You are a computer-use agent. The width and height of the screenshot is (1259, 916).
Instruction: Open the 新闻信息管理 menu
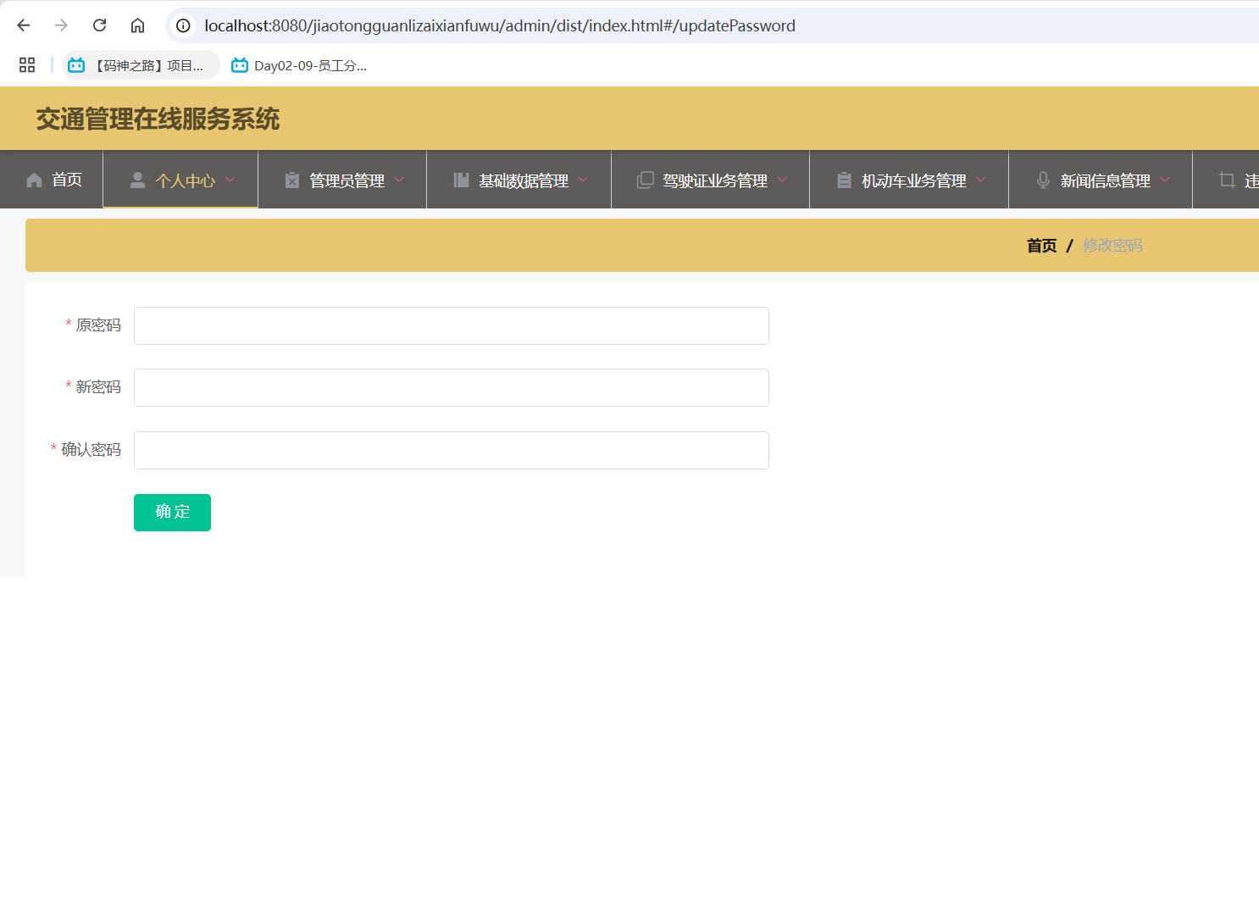tap(1105, 180)
